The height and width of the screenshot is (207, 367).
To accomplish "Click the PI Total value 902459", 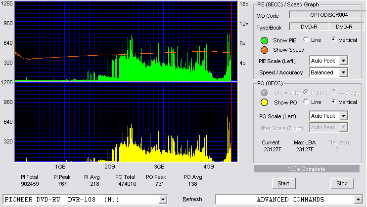I will coord(30,184).
